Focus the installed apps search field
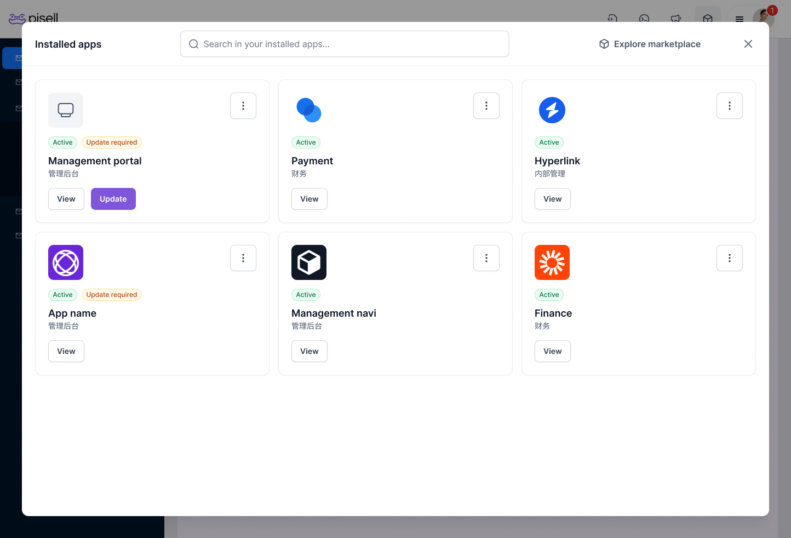Screen dimensions: 791x538 pyautogui.click(x=345, y=44)
